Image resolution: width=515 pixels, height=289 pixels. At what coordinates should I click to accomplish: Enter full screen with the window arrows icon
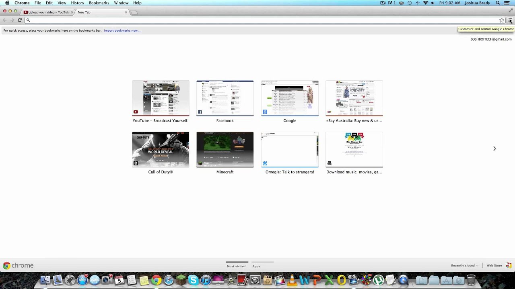pos(511,11)
